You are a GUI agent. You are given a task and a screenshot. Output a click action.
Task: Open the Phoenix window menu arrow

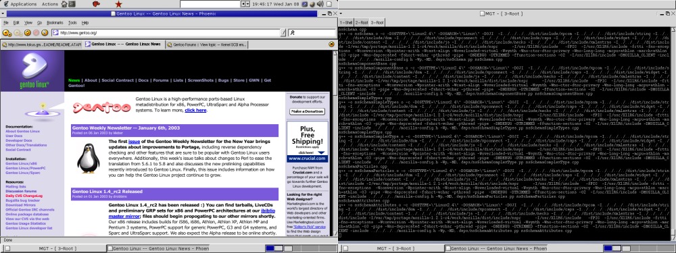click(3, 13)
